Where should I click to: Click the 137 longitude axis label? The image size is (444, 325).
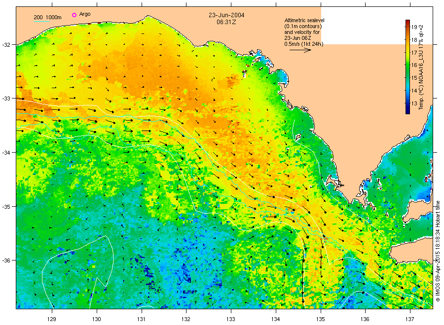410,320
